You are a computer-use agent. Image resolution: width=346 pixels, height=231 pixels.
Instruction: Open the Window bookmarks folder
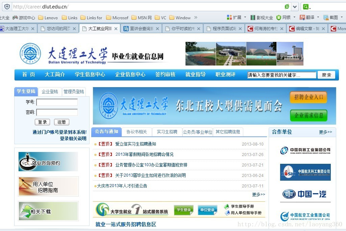click(x=180, y=18)
